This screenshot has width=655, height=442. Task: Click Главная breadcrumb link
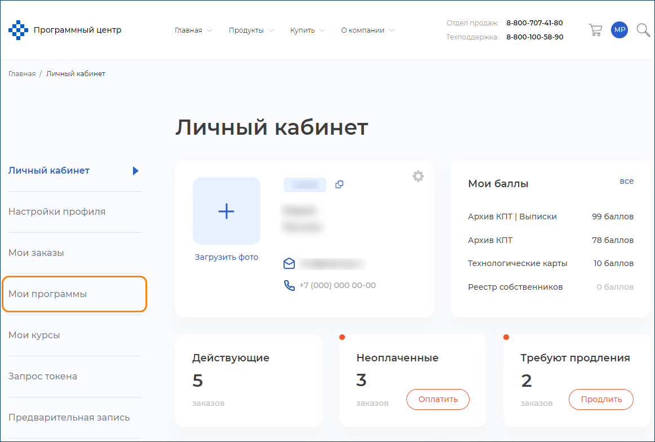click(22, 74)
